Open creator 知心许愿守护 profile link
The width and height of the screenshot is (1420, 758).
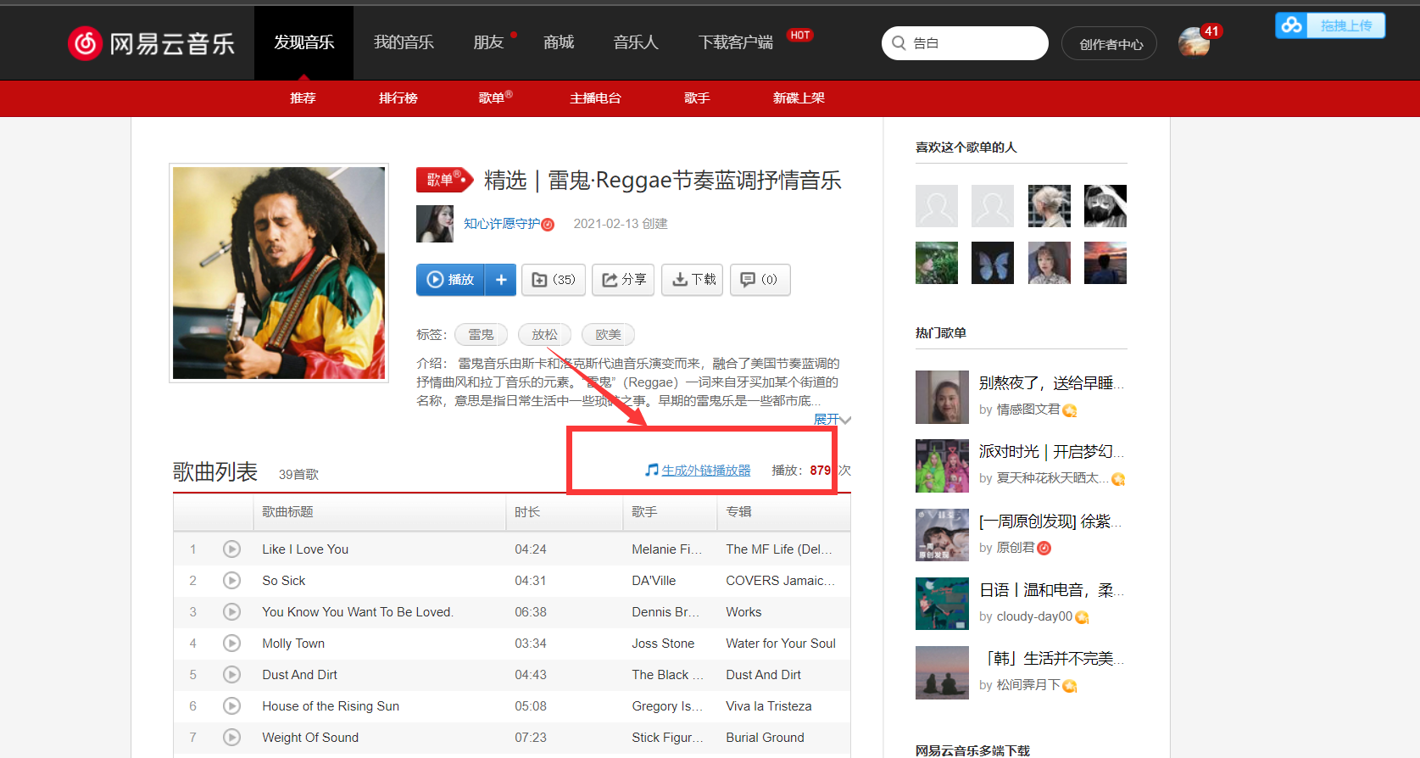coord(502,224)
